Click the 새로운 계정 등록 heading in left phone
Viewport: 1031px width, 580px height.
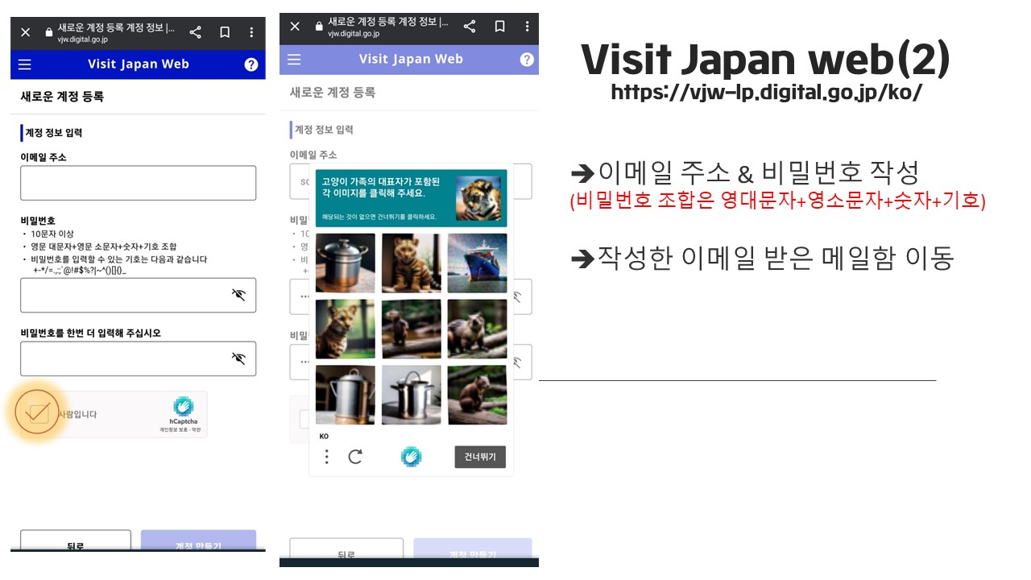tap(62, 97)
